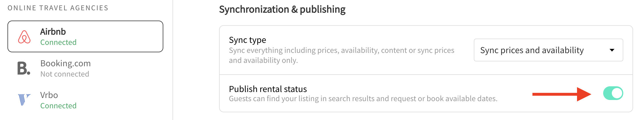Select the Airbnb channel name
This screenshot has height=120, width=644.
click(x=53, y=32)
